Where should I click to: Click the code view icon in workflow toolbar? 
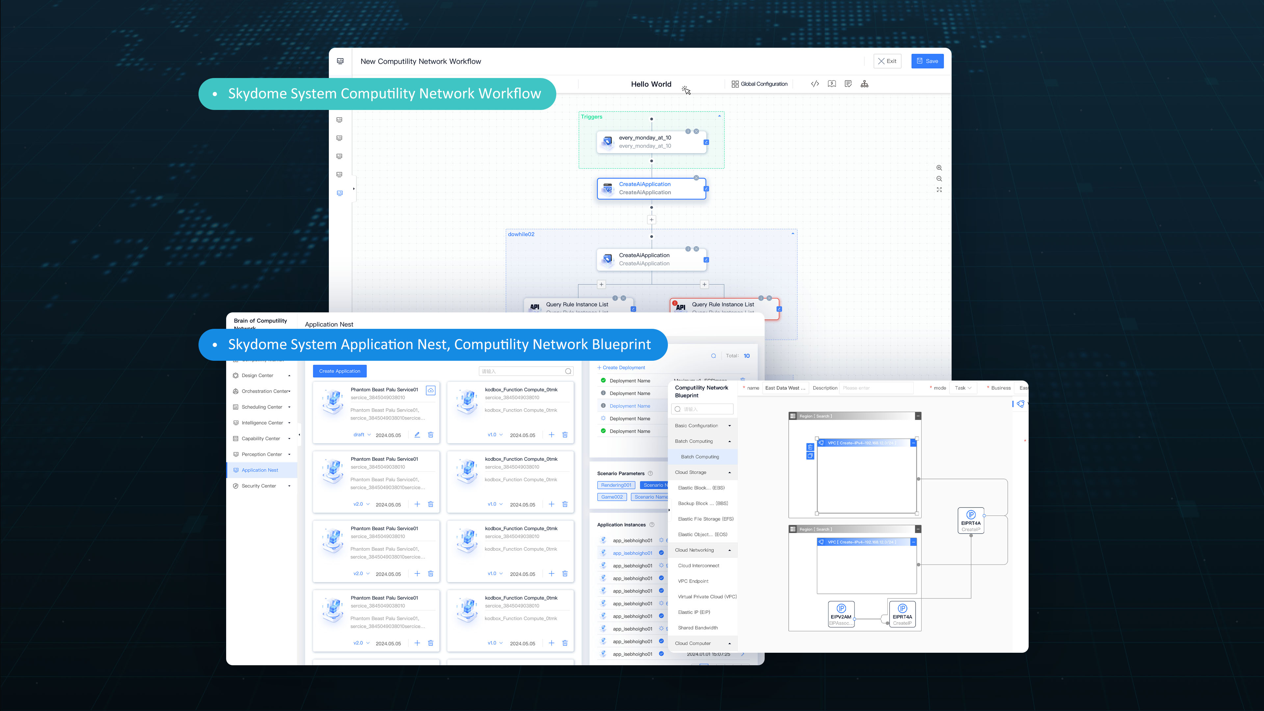pos(815,84)
